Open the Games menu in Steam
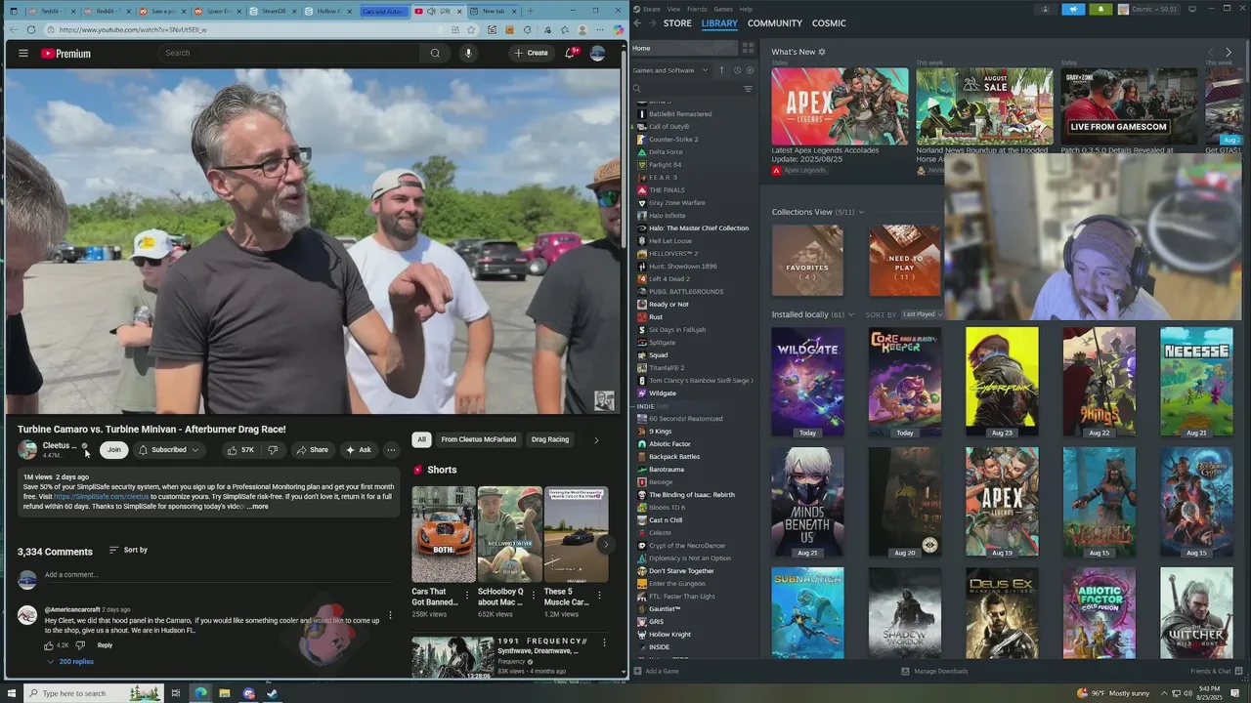Screen dimensions: 1251x703 [723, 9]
